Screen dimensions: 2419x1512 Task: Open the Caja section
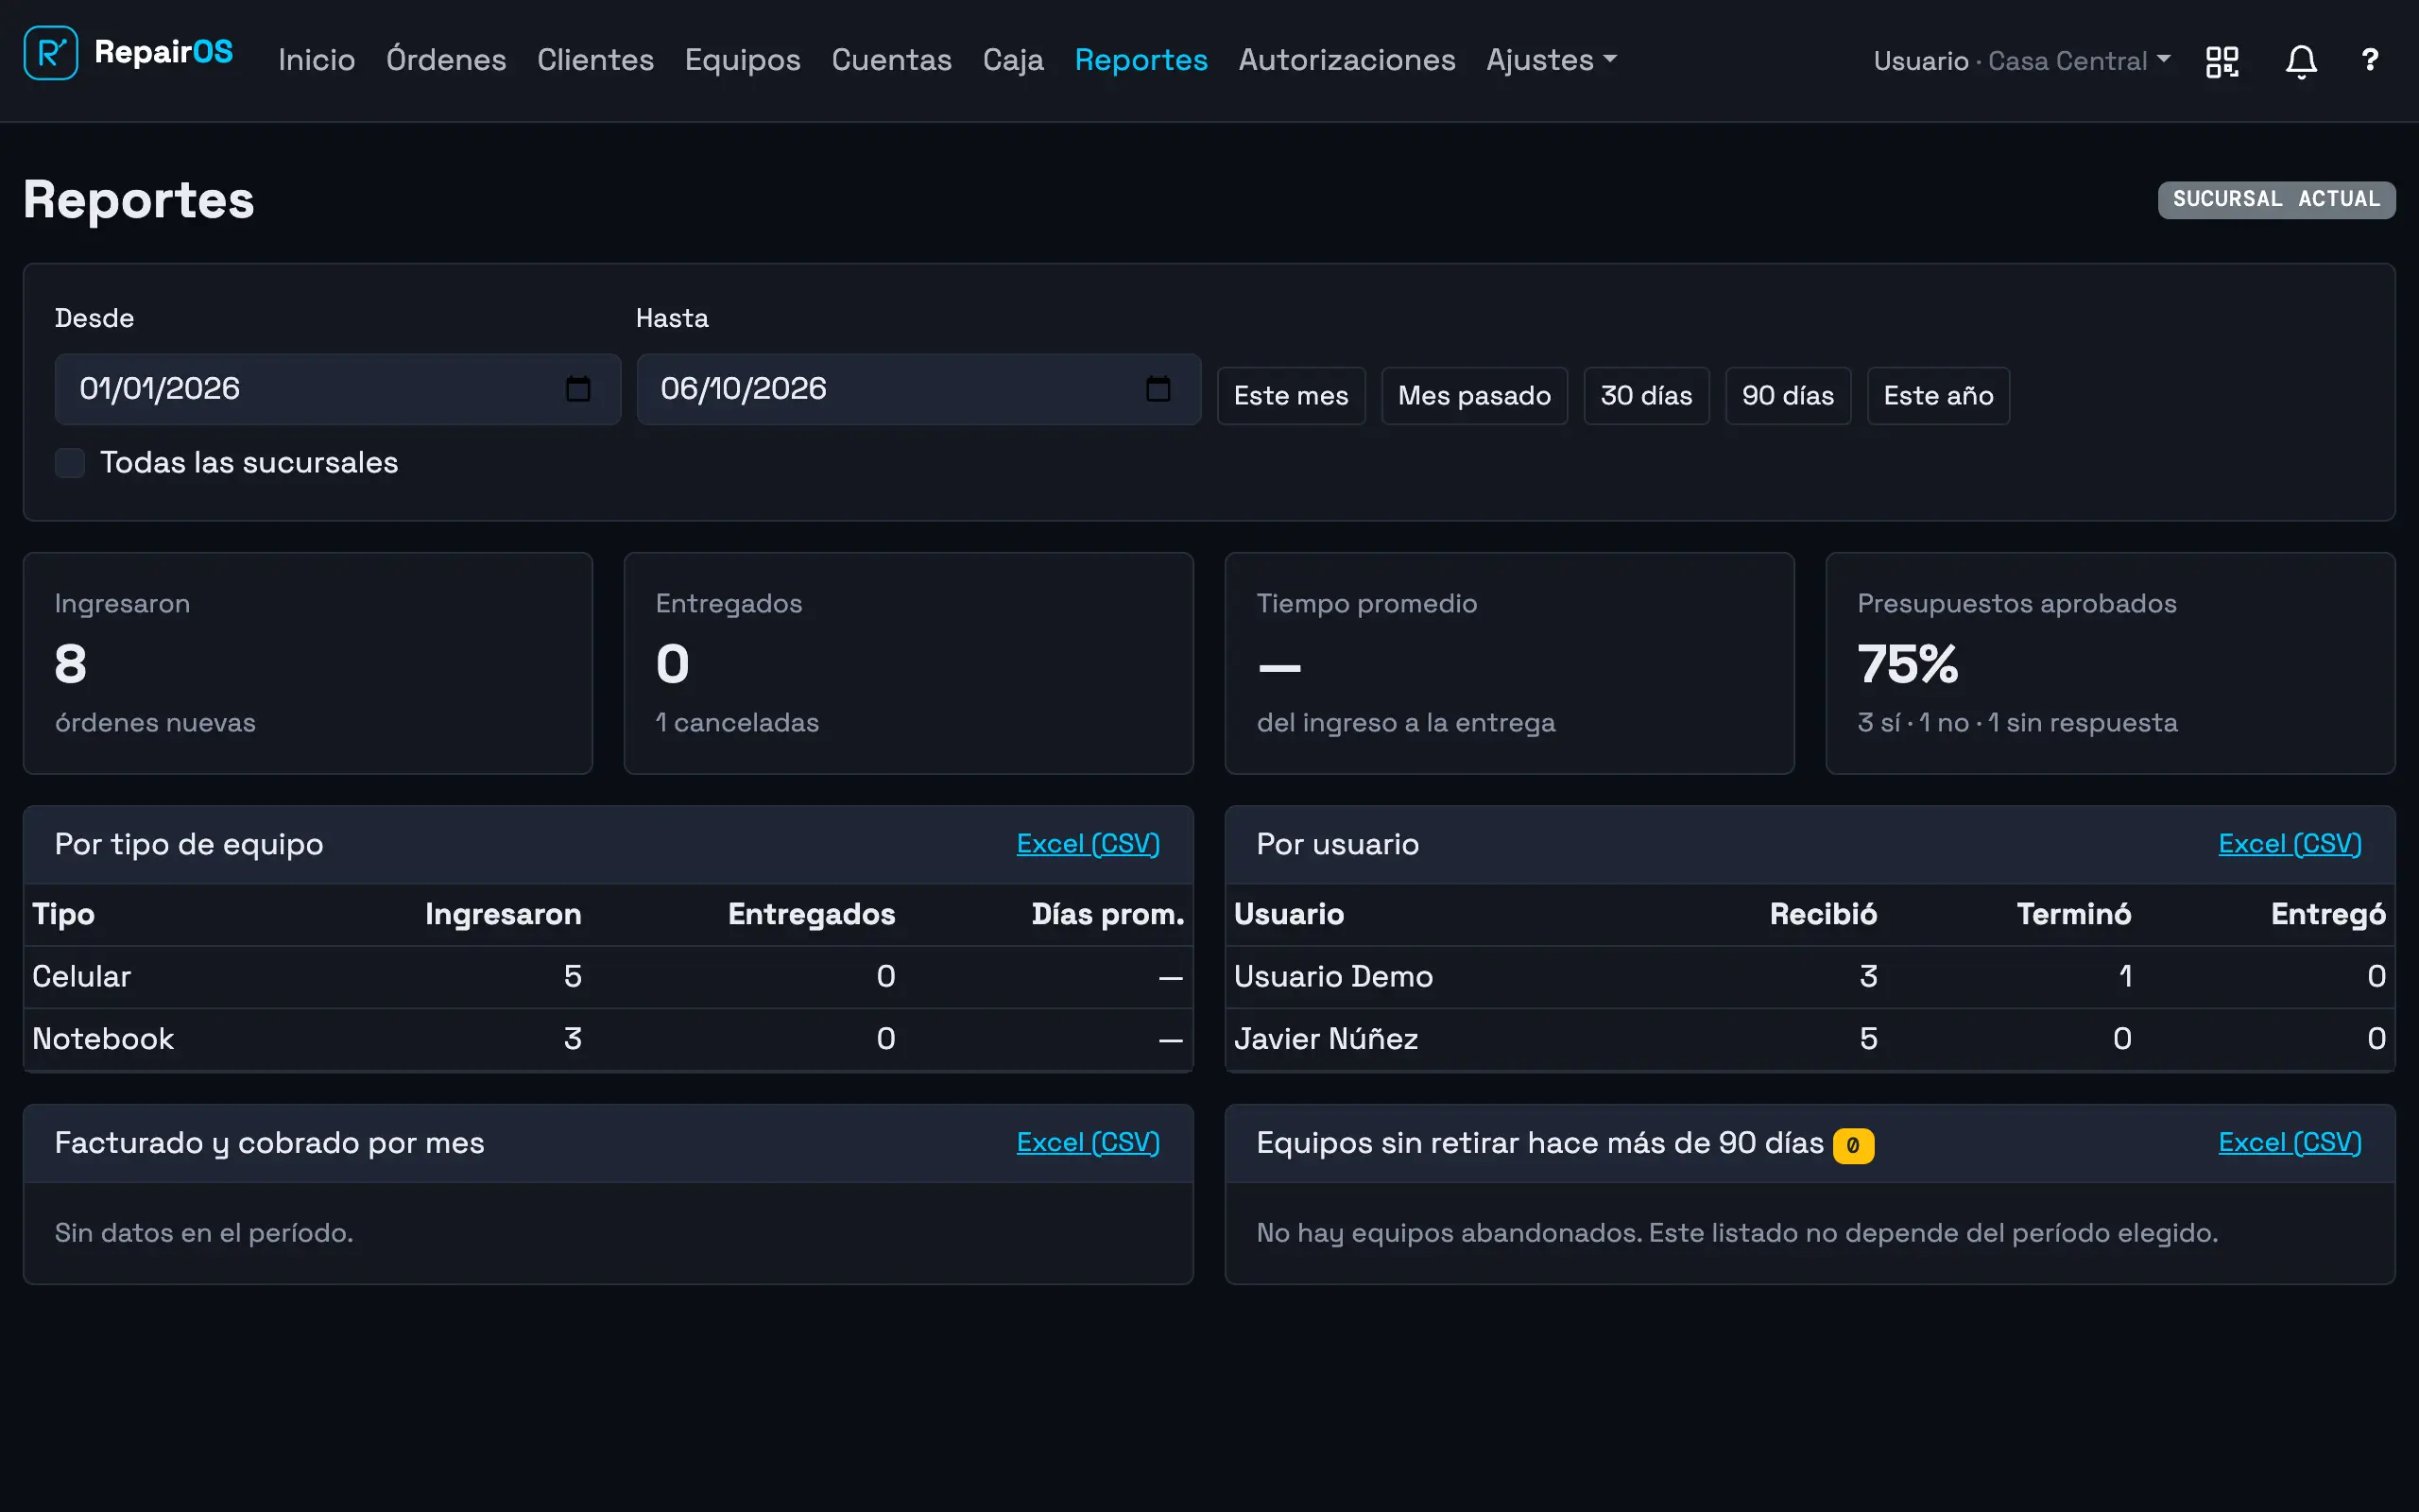(x=1013, y=60)
